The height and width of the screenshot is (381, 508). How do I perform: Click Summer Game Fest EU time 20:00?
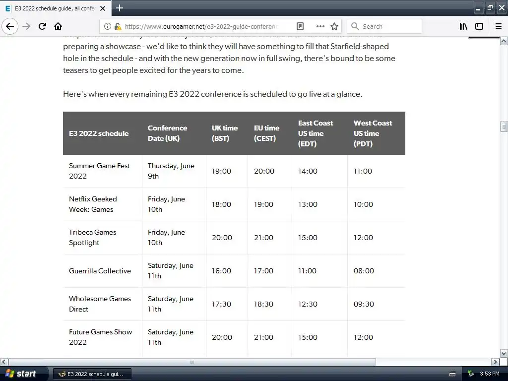264,171
